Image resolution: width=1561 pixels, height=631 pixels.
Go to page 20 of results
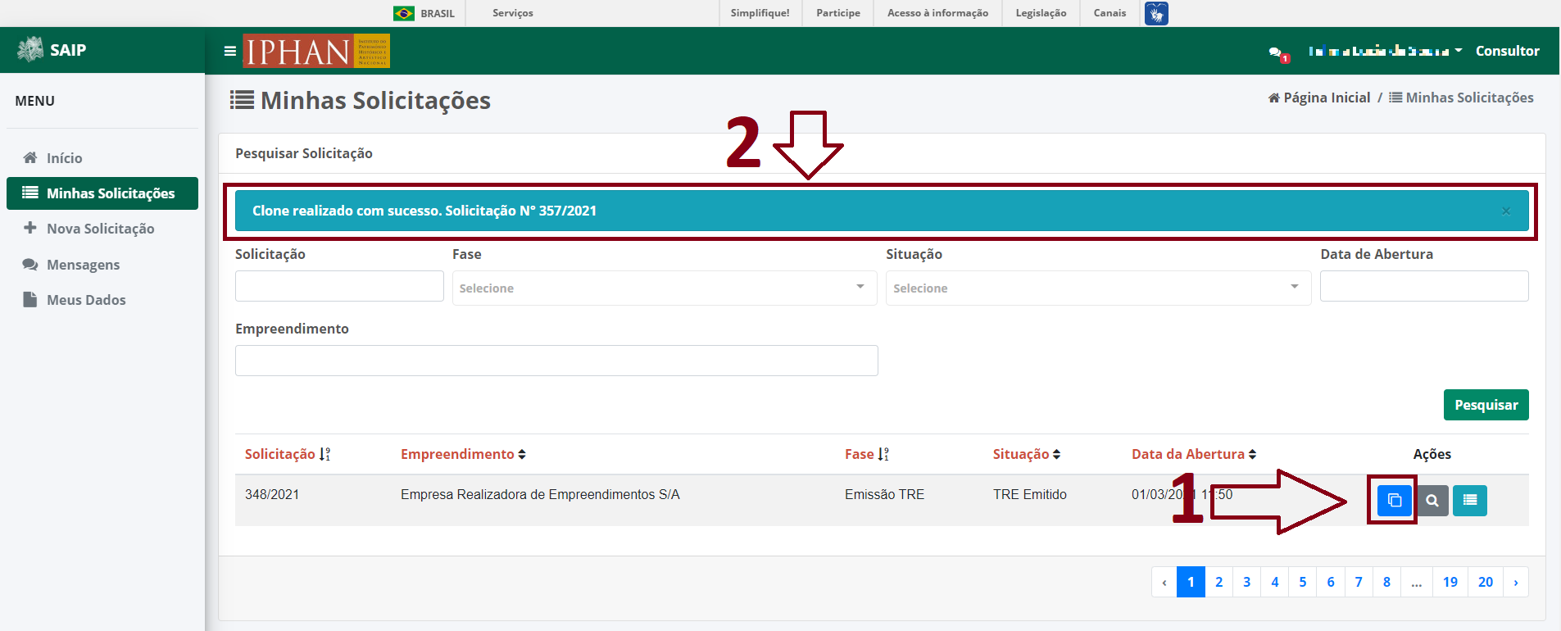point(1485,582)
